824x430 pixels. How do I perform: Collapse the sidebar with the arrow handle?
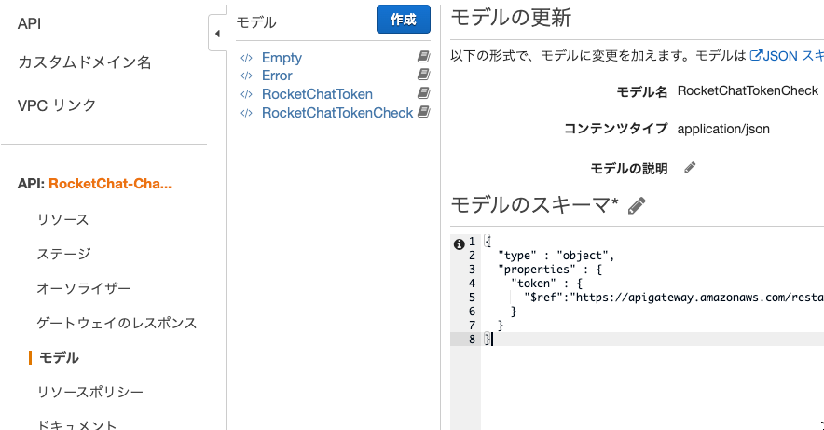217,34
